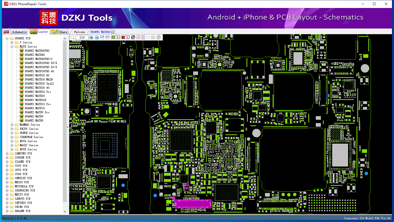Expand the NOVA Series node

pos(12,141)
